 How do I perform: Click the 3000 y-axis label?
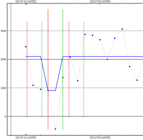[3, 31]
